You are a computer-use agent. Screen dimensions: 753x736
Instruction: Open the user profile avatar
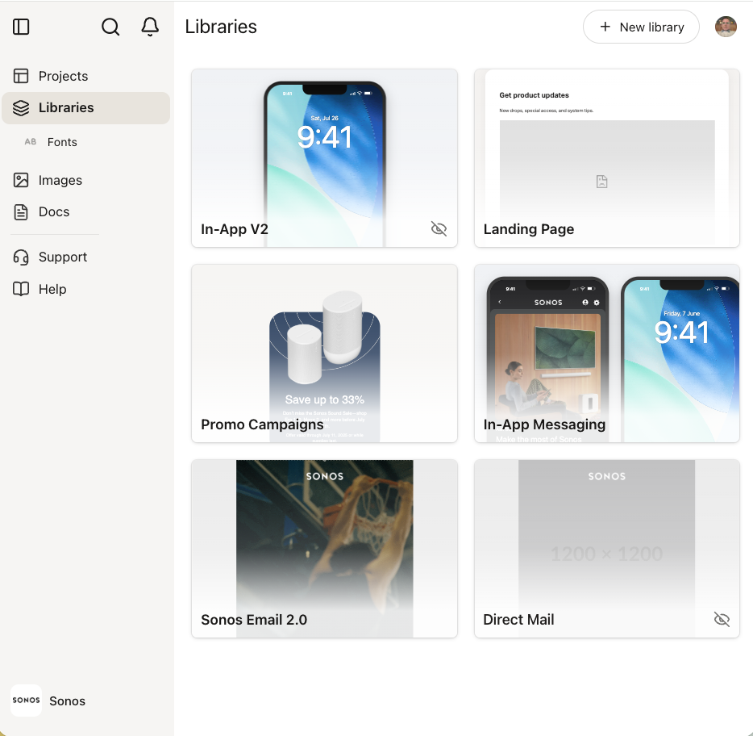726,27
